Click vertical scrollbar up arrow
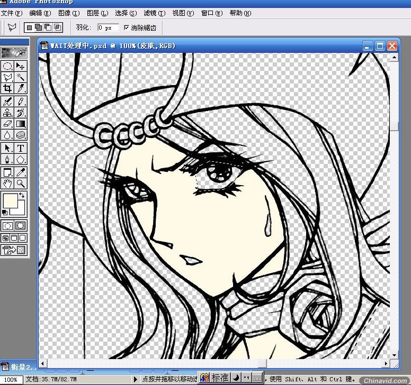 [394, 57]
